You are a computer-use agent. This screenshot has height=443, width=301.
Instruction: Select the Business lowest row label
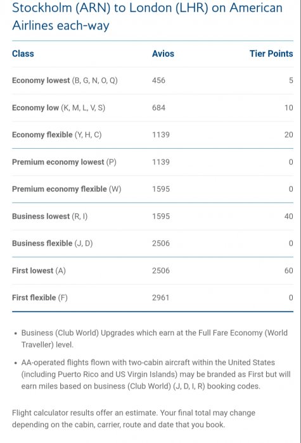click(50, 216)
